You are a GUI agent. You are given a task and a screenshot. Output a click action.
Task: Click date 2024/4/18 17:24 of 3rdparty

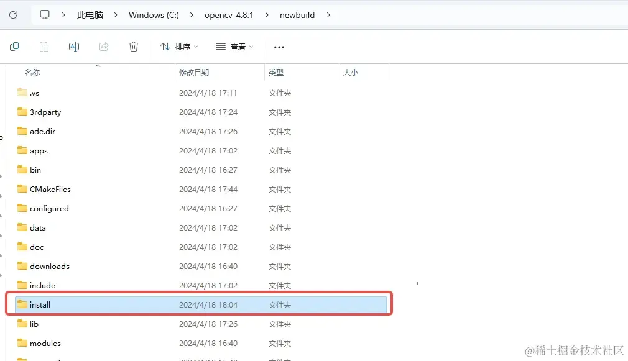click(208, 112)
